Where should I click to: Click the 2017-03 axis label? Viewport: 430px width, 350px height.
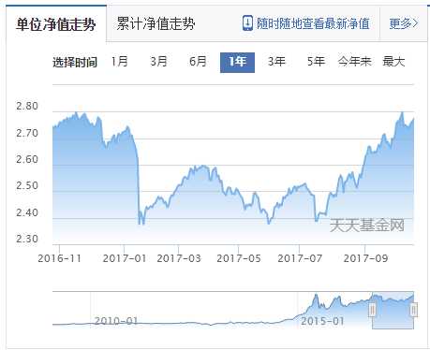179,258
